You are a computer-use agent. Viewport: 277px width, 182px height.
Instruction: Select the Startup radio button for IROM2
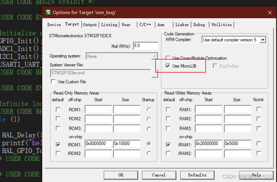coord(149,153)
